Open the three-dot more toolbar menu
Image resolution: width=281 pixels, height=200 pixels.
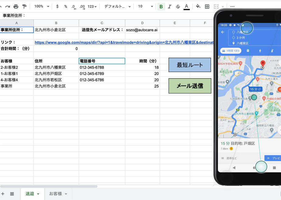tap(232, 7)
